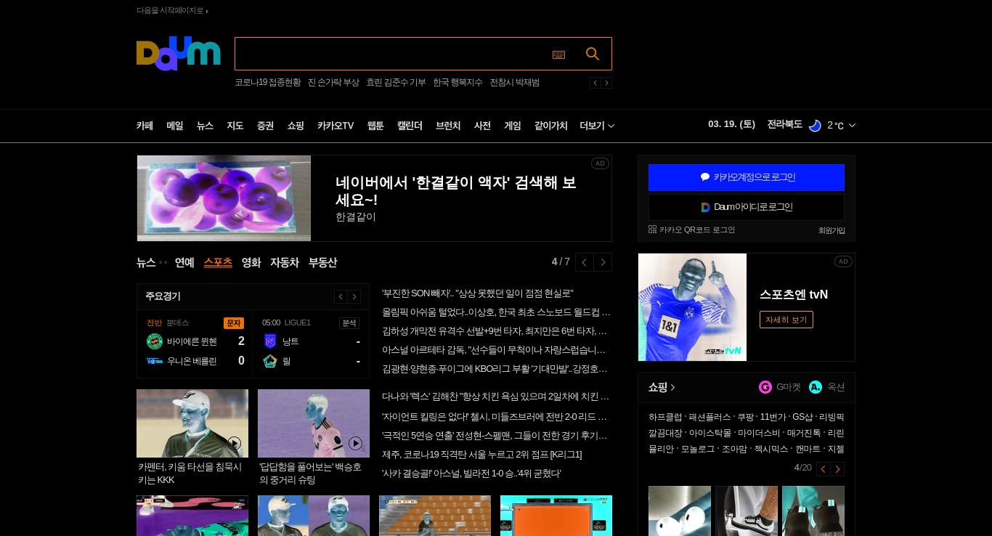Viewport: 992px width, 536px height.
Task: Open 브런치 from the navigation bar
Action: (x=448, y=126)
